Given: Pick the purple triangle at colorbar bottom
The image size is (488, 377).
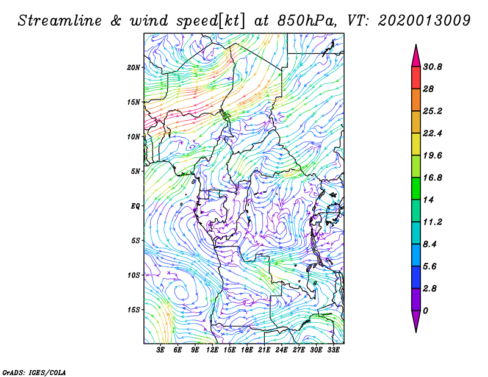Looking at the screenshot, I should (416, 321).
